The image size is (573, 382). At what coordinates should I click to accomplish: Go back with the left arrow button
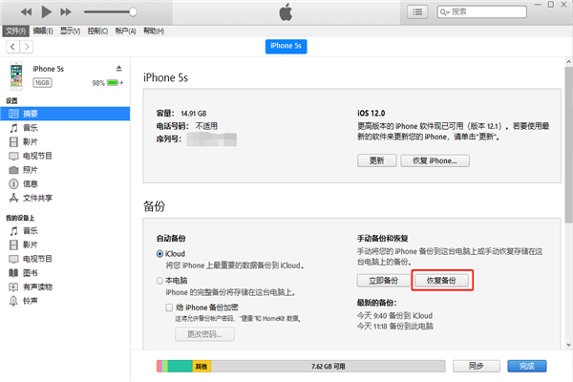point(11,46)
